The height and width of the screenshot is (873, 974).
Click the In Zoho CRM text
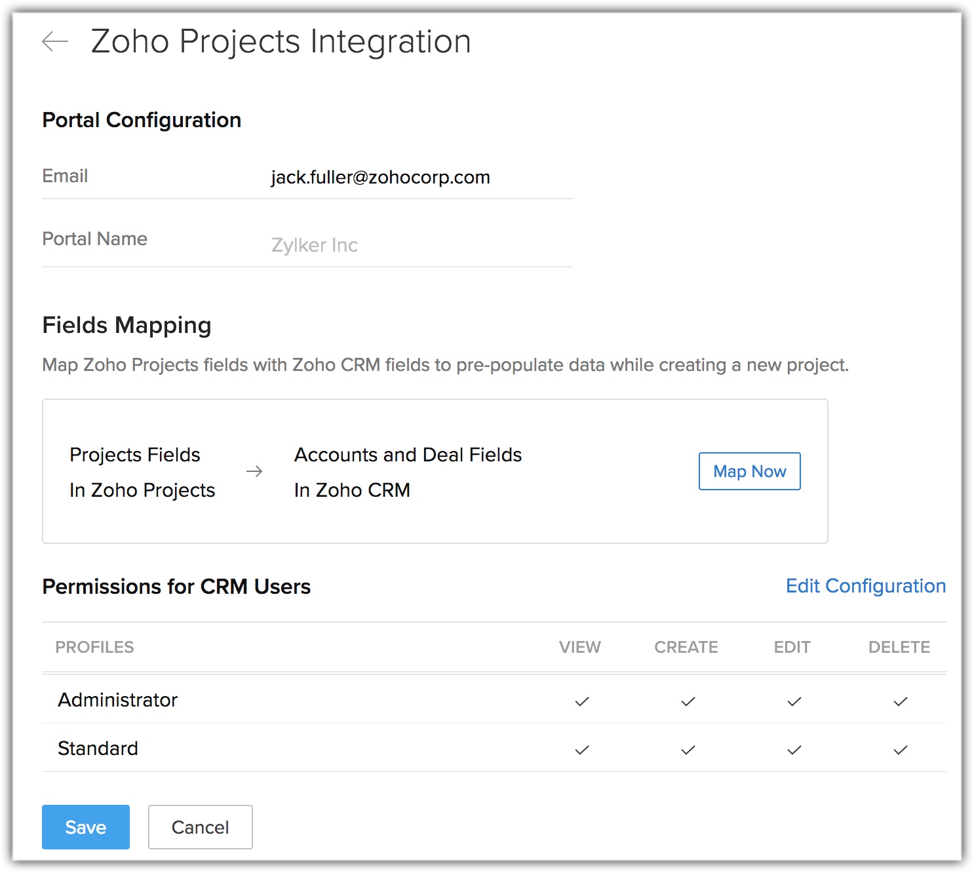point(352,490)
